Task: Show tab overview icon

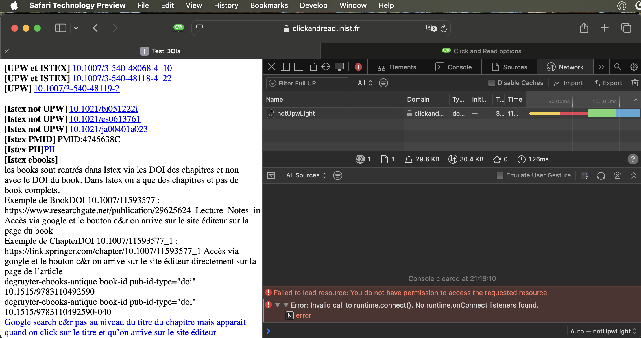Action: click(626, 28)
